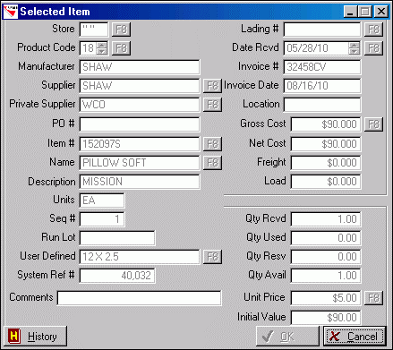Click the F8 lookup beside User Defined
This screenshot has width=393, height=350.
coord(212,257)
